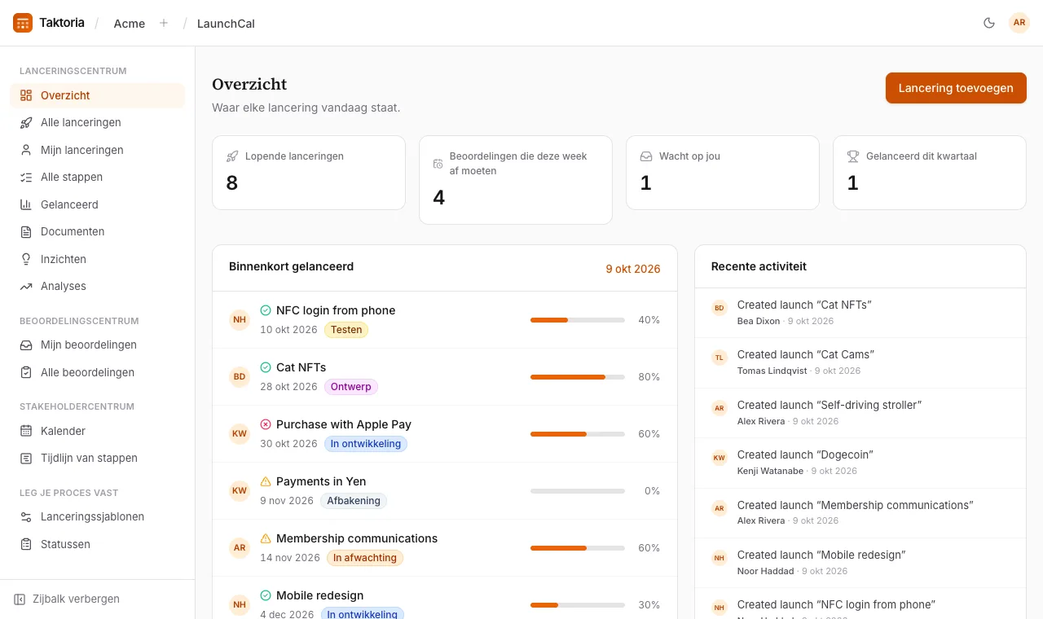
Task: Open activity Created launch "Self-driving stroller"
Action: [x=860, y=413]
